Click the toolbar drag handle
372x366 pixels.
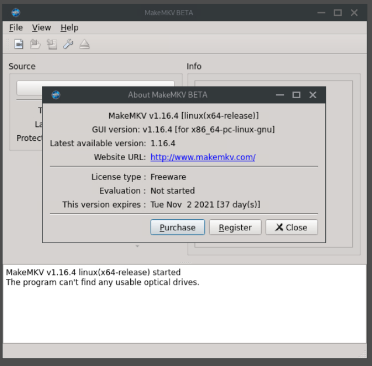point(7,44)
